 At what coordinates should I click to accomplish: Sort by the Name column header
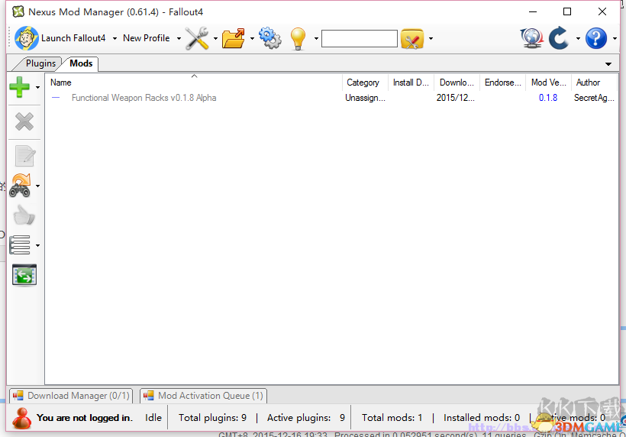pyautogui.click(x=194, y=83)
